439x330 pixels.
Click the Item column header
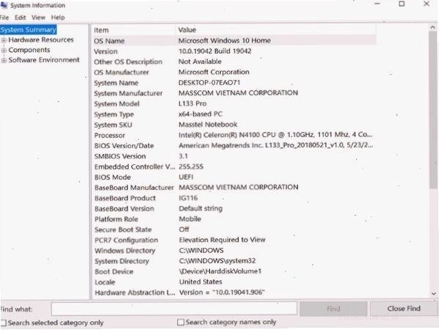pos(134,30)
